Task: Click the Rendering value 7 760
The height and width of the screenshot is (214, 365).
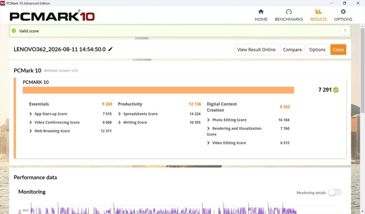Action: point(285,128)
